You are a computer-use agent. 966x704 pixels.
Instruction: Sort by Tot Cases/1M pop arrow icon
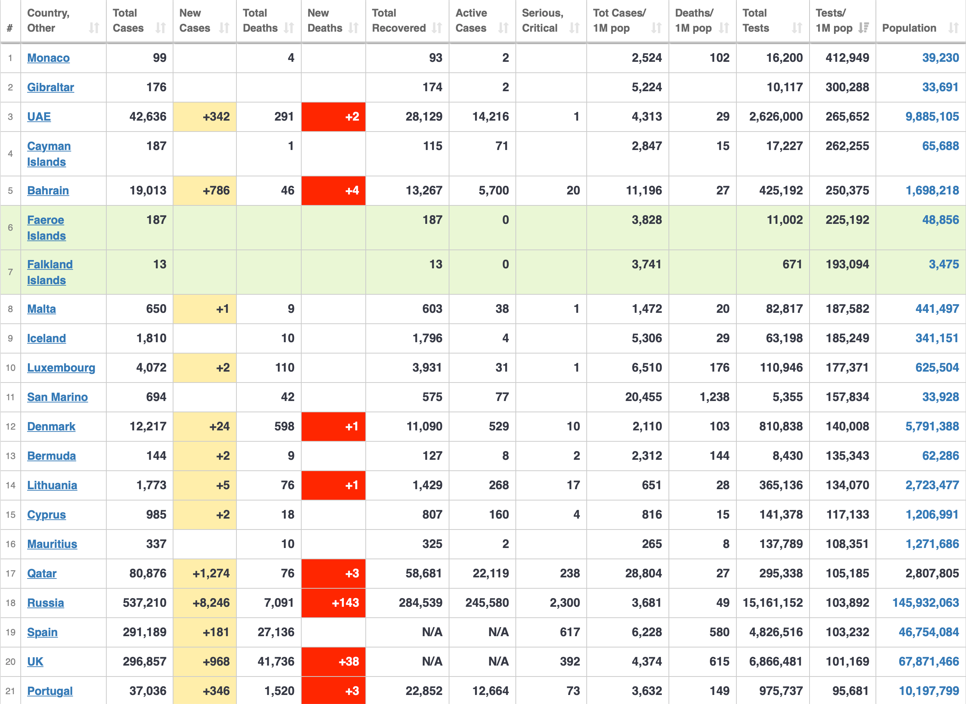click(656, 28)
